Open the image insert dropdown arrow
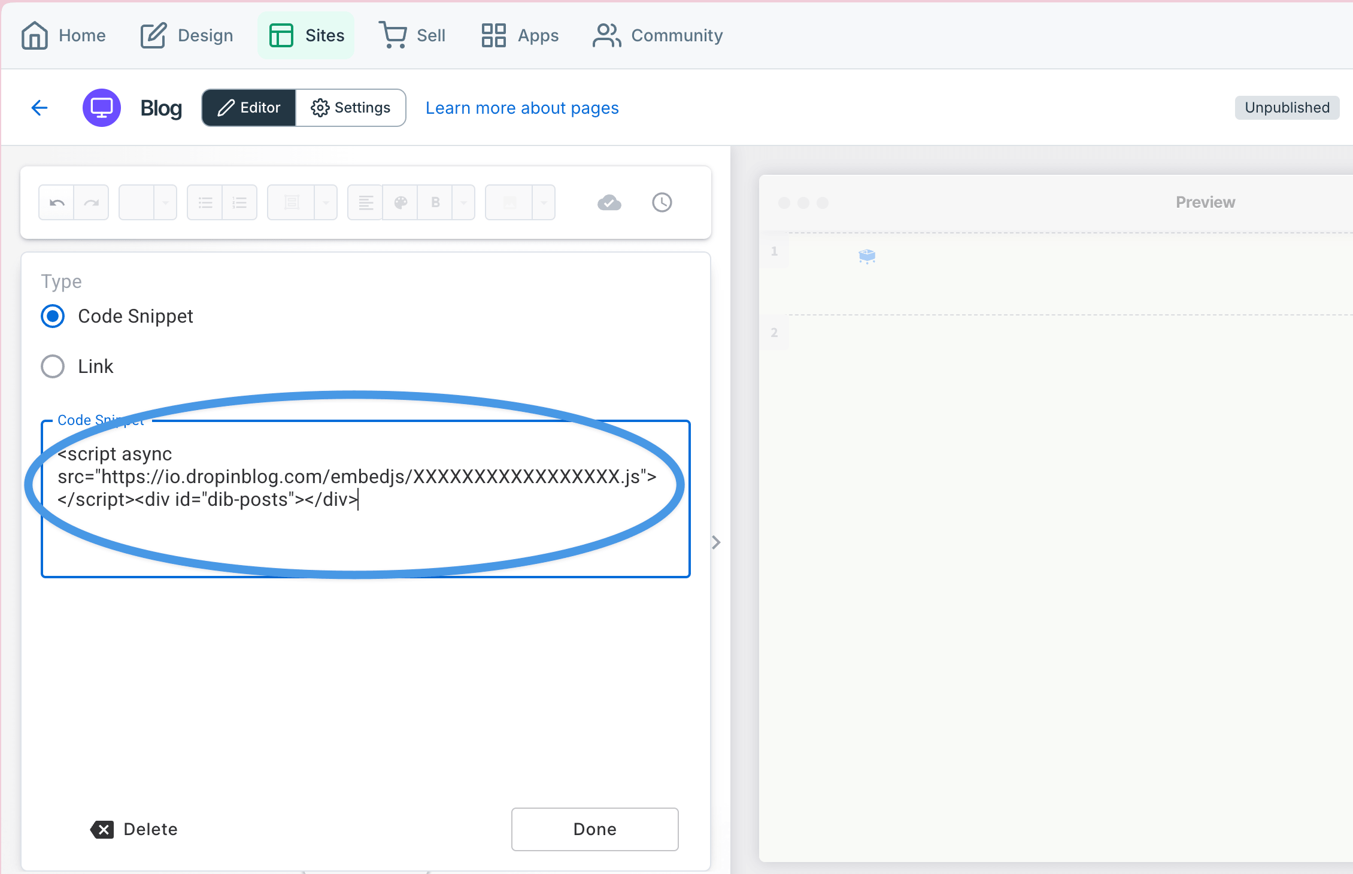Viewport: 1353px width, 874px height. (x=544, y=202)
